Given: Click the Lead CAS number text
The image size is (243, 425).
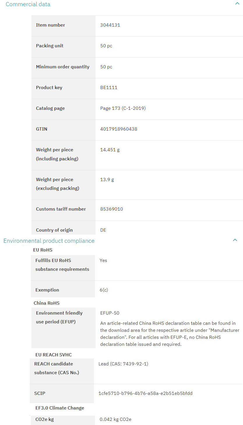Looking at the screenshot, I should coord(123,364).
